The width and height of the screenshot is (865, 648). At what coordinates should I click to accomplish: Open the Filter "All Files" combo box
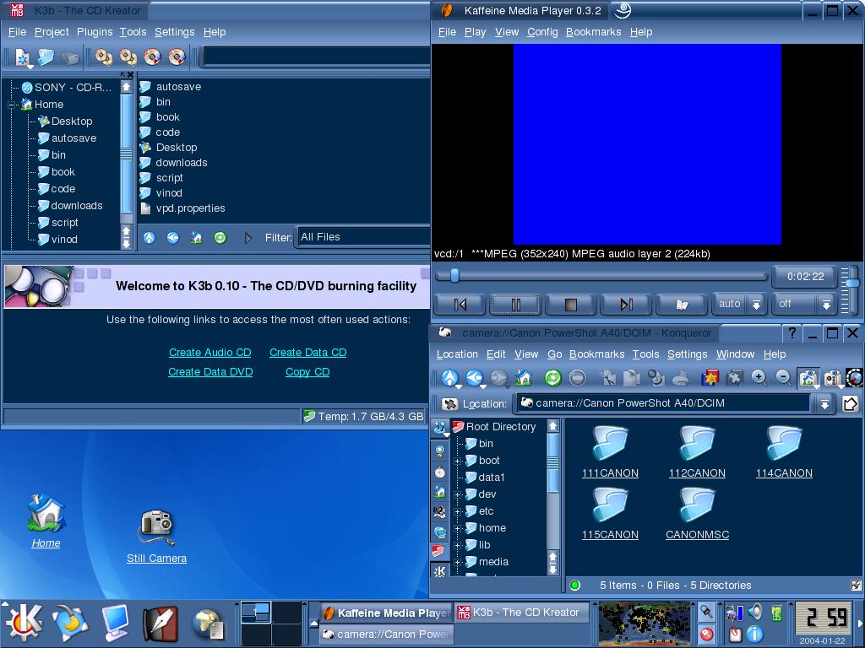point(363,237)
